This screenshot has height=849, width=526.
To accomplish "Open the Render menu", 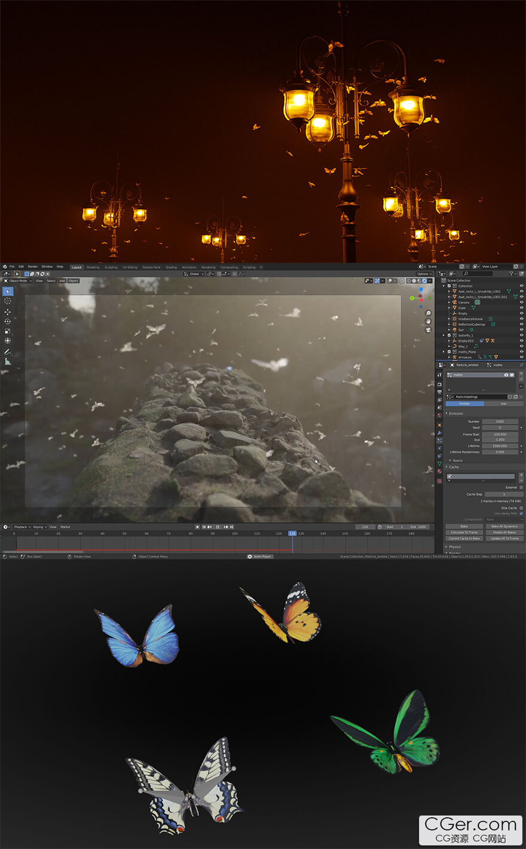I will 33,267.
